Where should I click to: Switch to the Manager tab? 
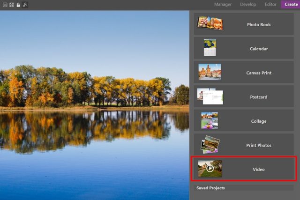223,4
